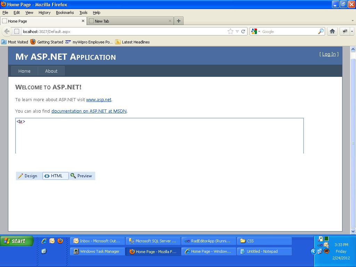Screen dimensions: 356x267
Task: Click the site identity icon beside the URL
Action: (17, 31)
